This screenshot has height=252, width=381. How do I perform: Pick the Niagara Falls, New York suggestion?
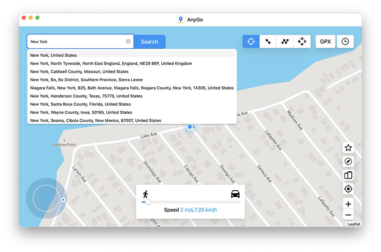tap(131, 88)
